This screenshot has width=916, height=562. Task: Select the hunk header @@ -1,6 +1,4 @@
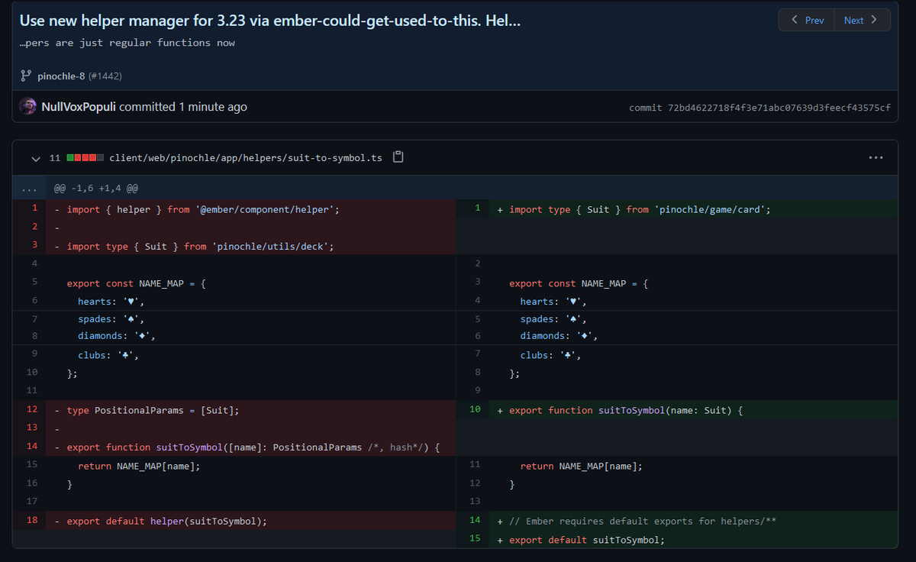coord(96,188)
